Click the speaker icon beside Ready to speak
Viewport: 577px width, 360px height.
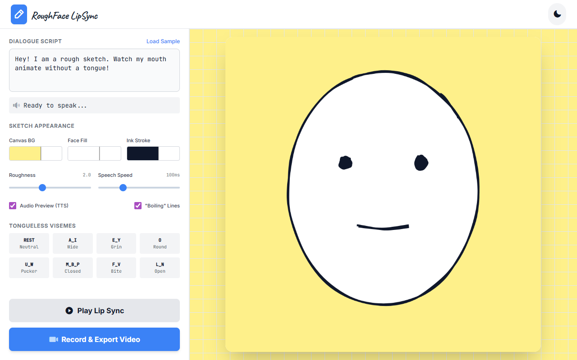(x=17, y=105)
